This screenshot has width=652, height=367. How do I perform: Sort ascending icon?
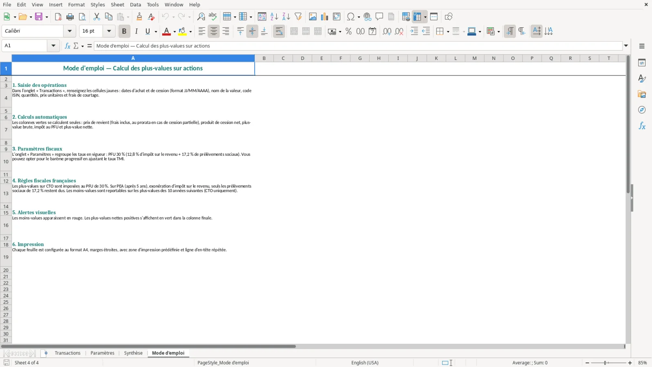pyautogui.click(x=274, y=17)
